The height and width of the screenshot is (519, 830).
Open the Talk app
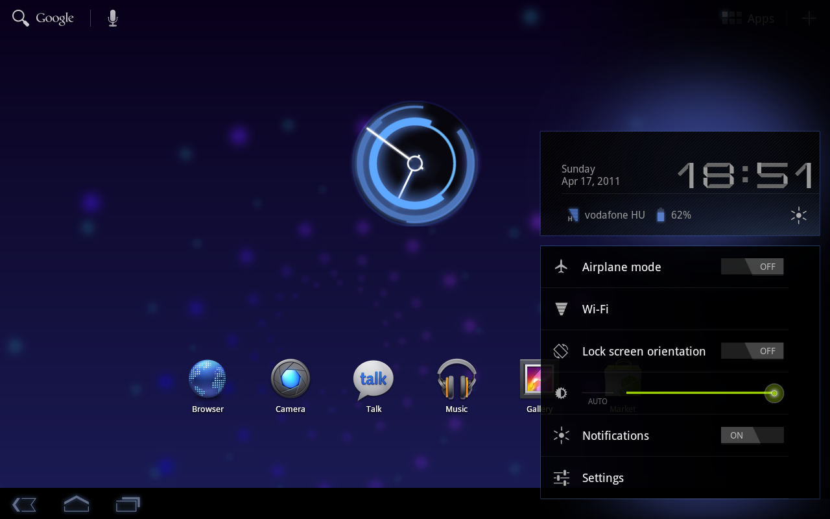pos(373,387)
